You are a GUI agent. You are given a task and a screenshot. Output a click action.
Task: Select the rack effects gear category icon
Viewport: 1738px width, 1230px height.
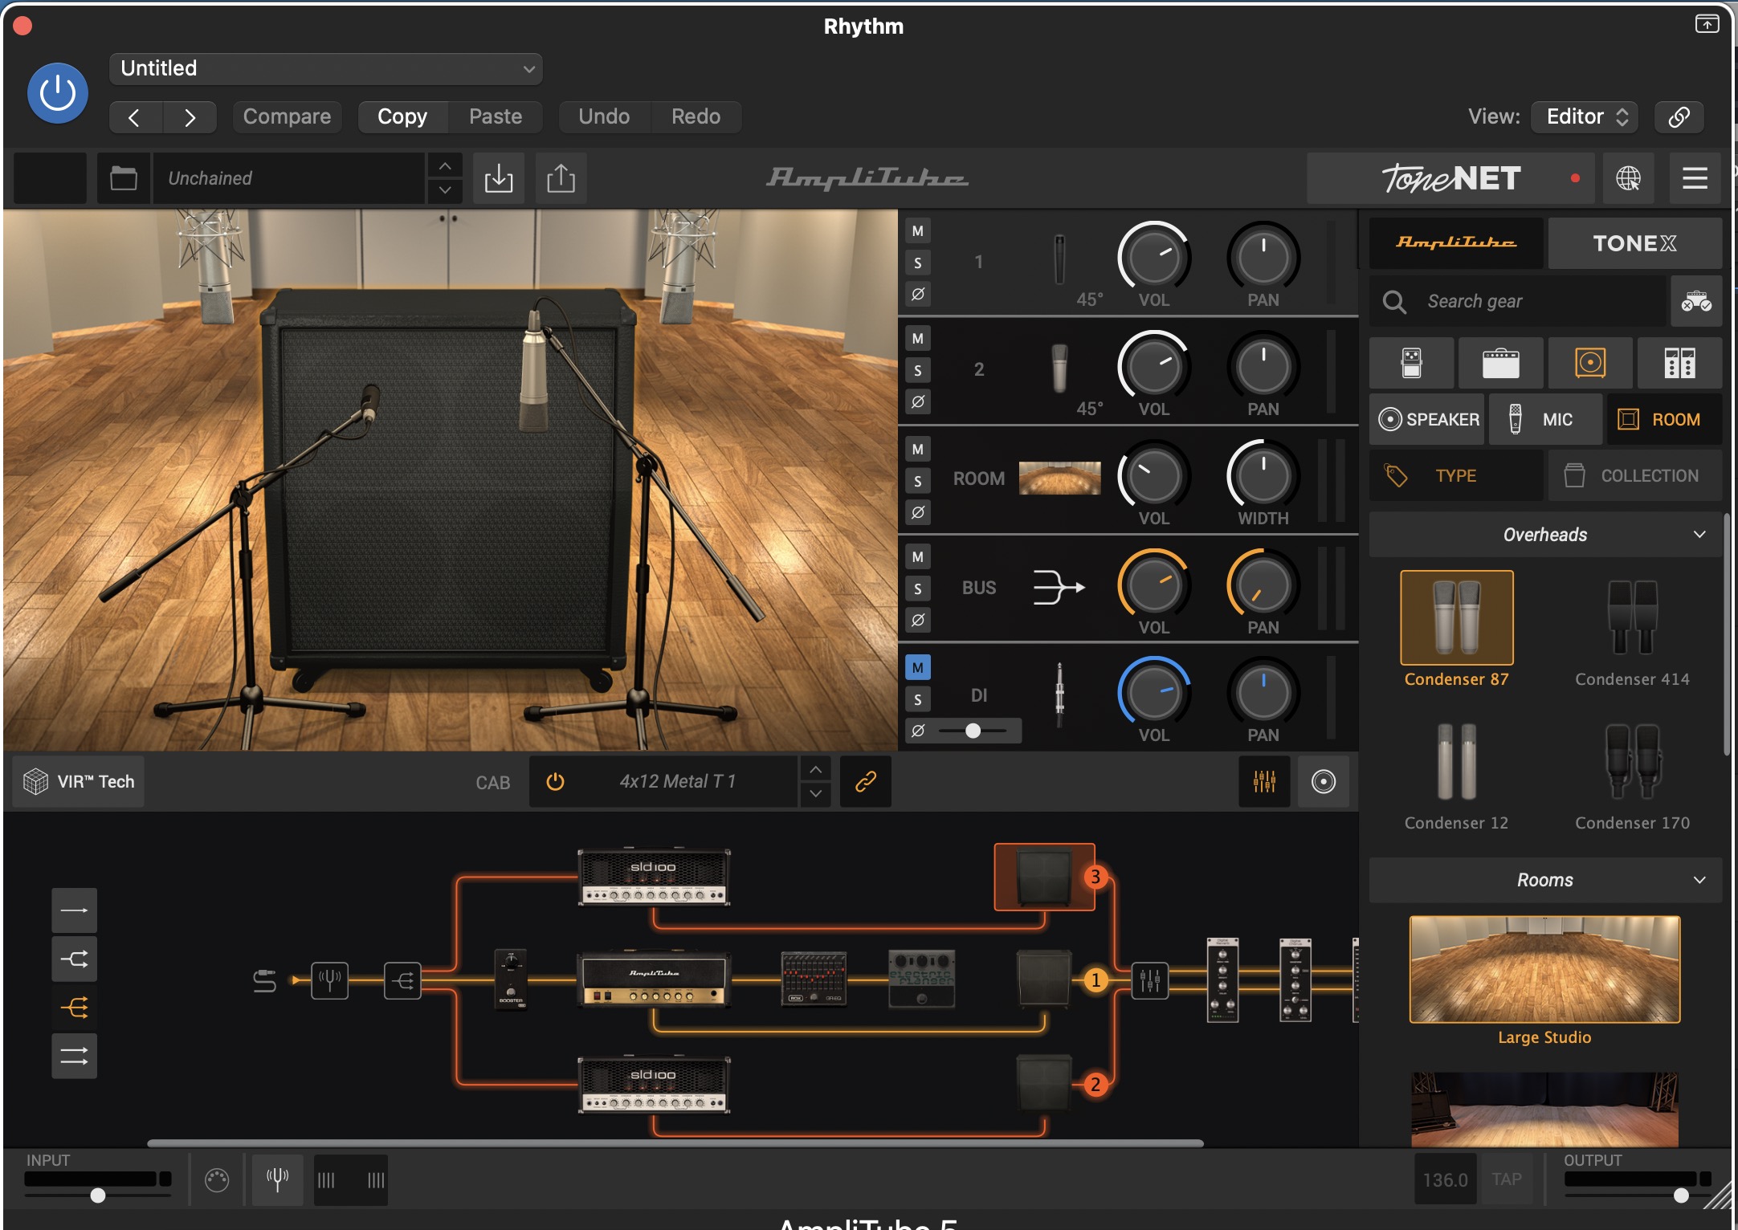[x=1679, y=363]
